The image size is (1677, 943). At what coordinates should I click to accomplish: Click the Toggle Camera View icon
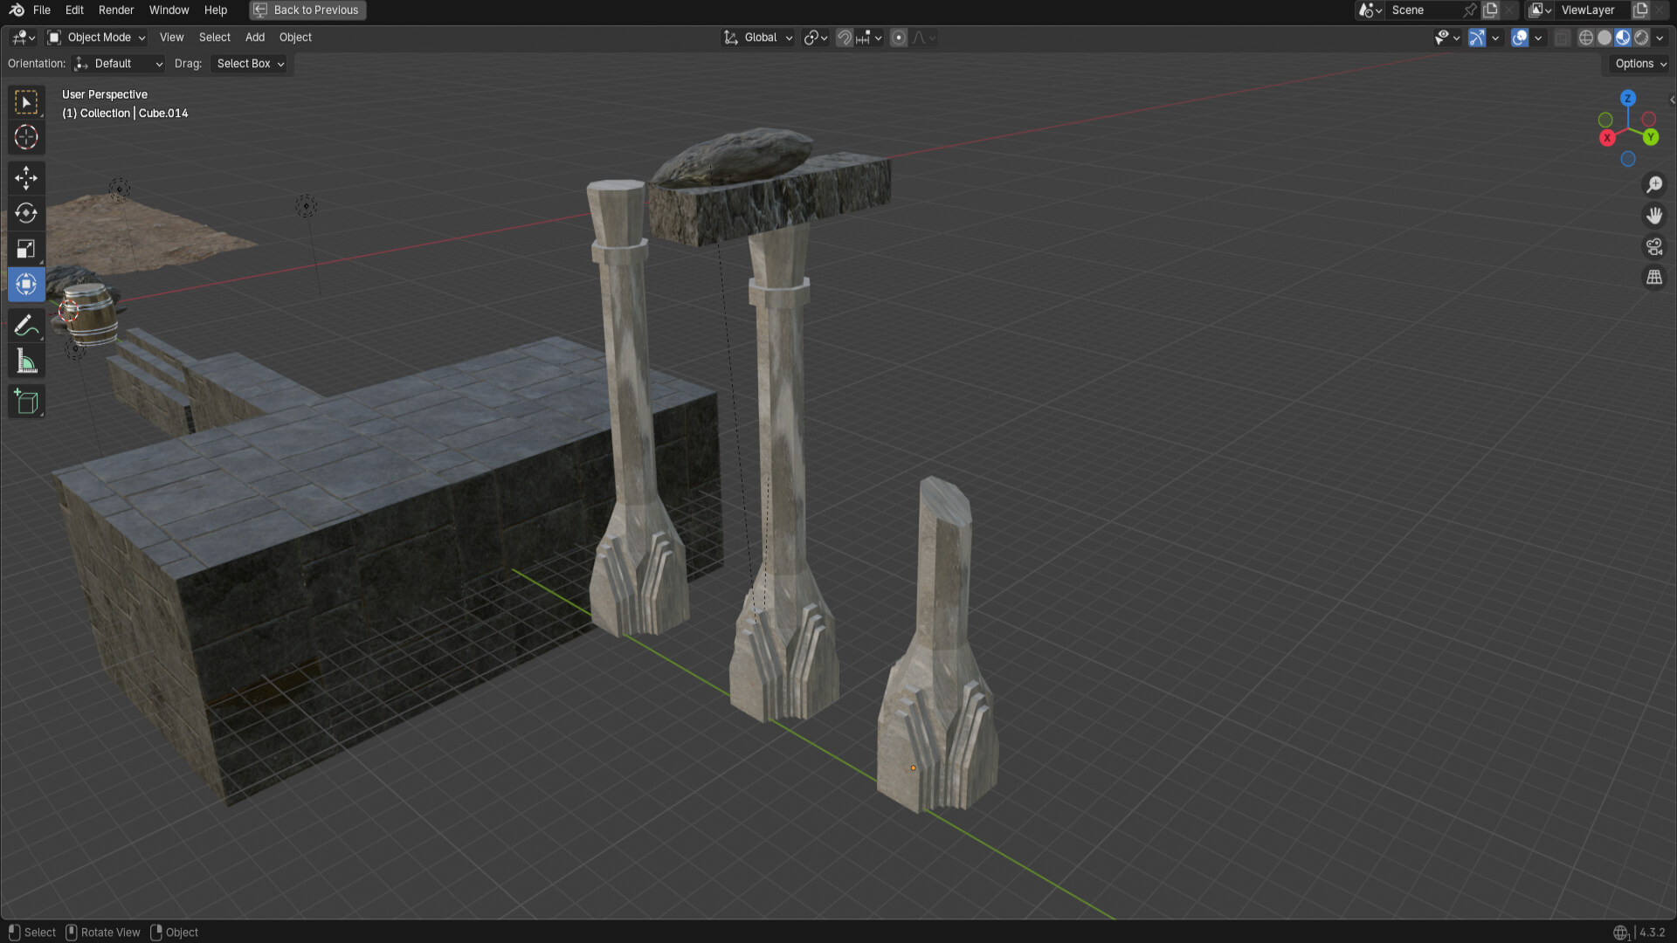click(x=1654, y=247)
